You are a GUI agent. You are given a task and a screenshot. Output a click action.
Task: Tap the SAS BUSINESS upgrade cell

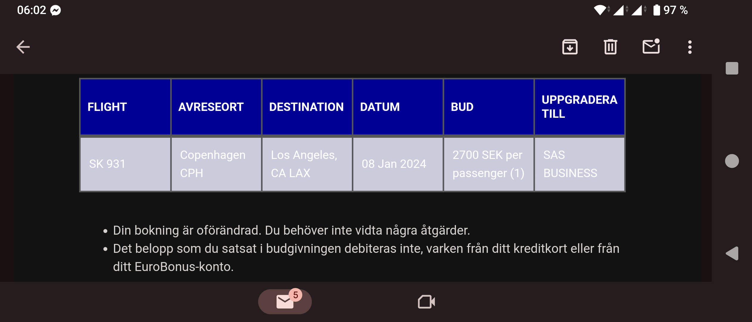point(579,164)
